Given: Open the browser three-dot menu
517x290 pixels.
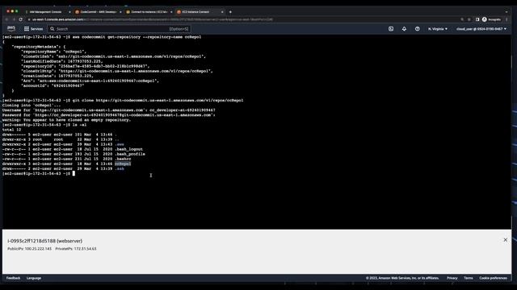Looking at the screenshot, I should pyautogui.click(x=506, y=19).
